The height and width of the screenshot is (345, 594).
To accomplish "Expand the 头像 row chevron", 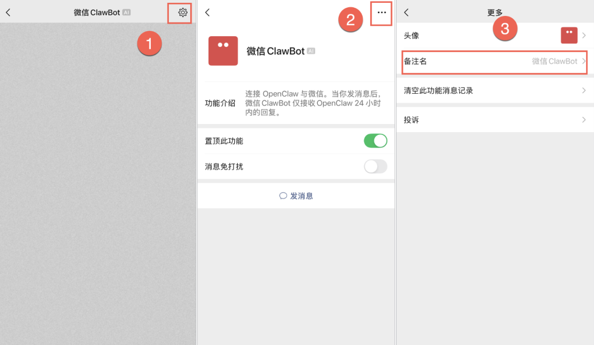I will click(585, 35).
